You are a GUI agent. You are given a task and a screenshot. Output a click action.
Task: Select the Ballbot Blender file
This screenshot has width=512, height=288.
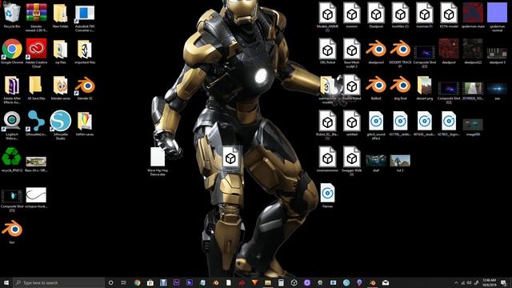pos(376,86)
